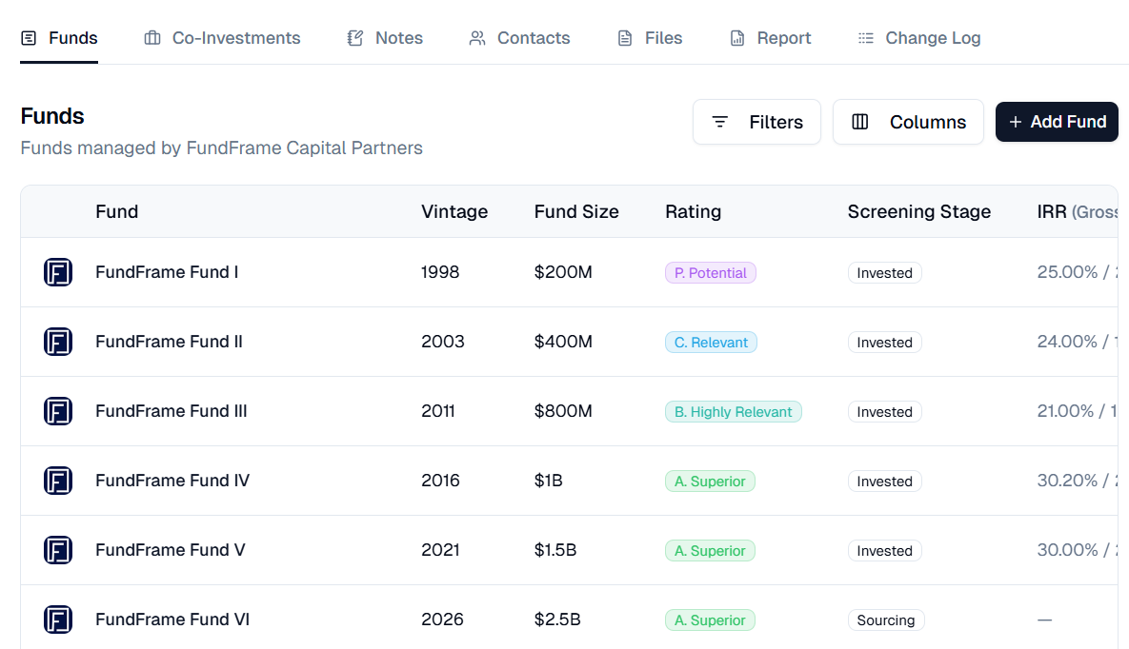Viewport: 1129px width, 649px height.
Task: Open the Change Log tab
Action: 932,38
